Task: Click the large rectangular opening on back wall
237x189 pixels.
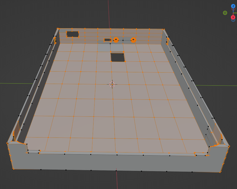Action: coord(73,34)
